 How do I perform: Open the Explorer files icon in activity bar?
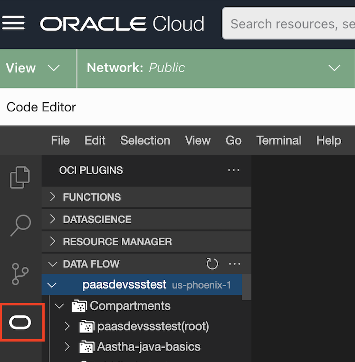click(20, 177)
